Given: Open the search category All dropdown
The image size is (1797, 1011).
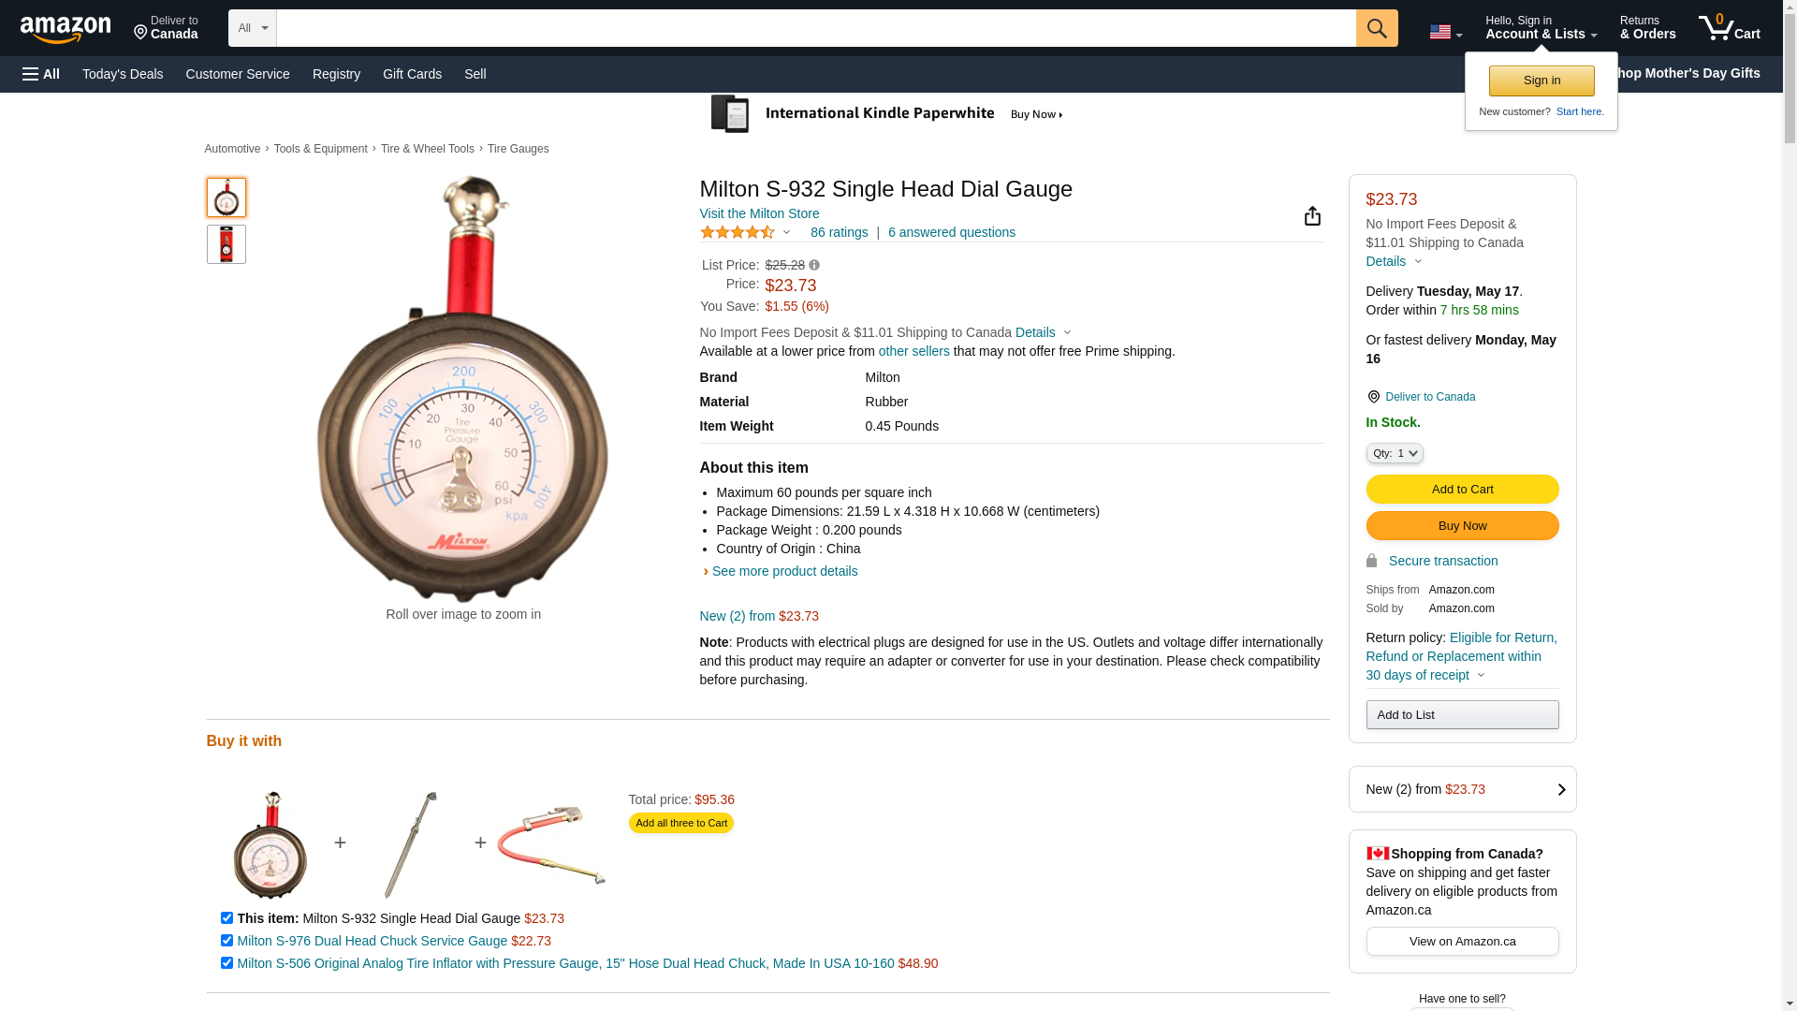Looking at the screenshot, I should pyautogui.click(x=253, y=28).
